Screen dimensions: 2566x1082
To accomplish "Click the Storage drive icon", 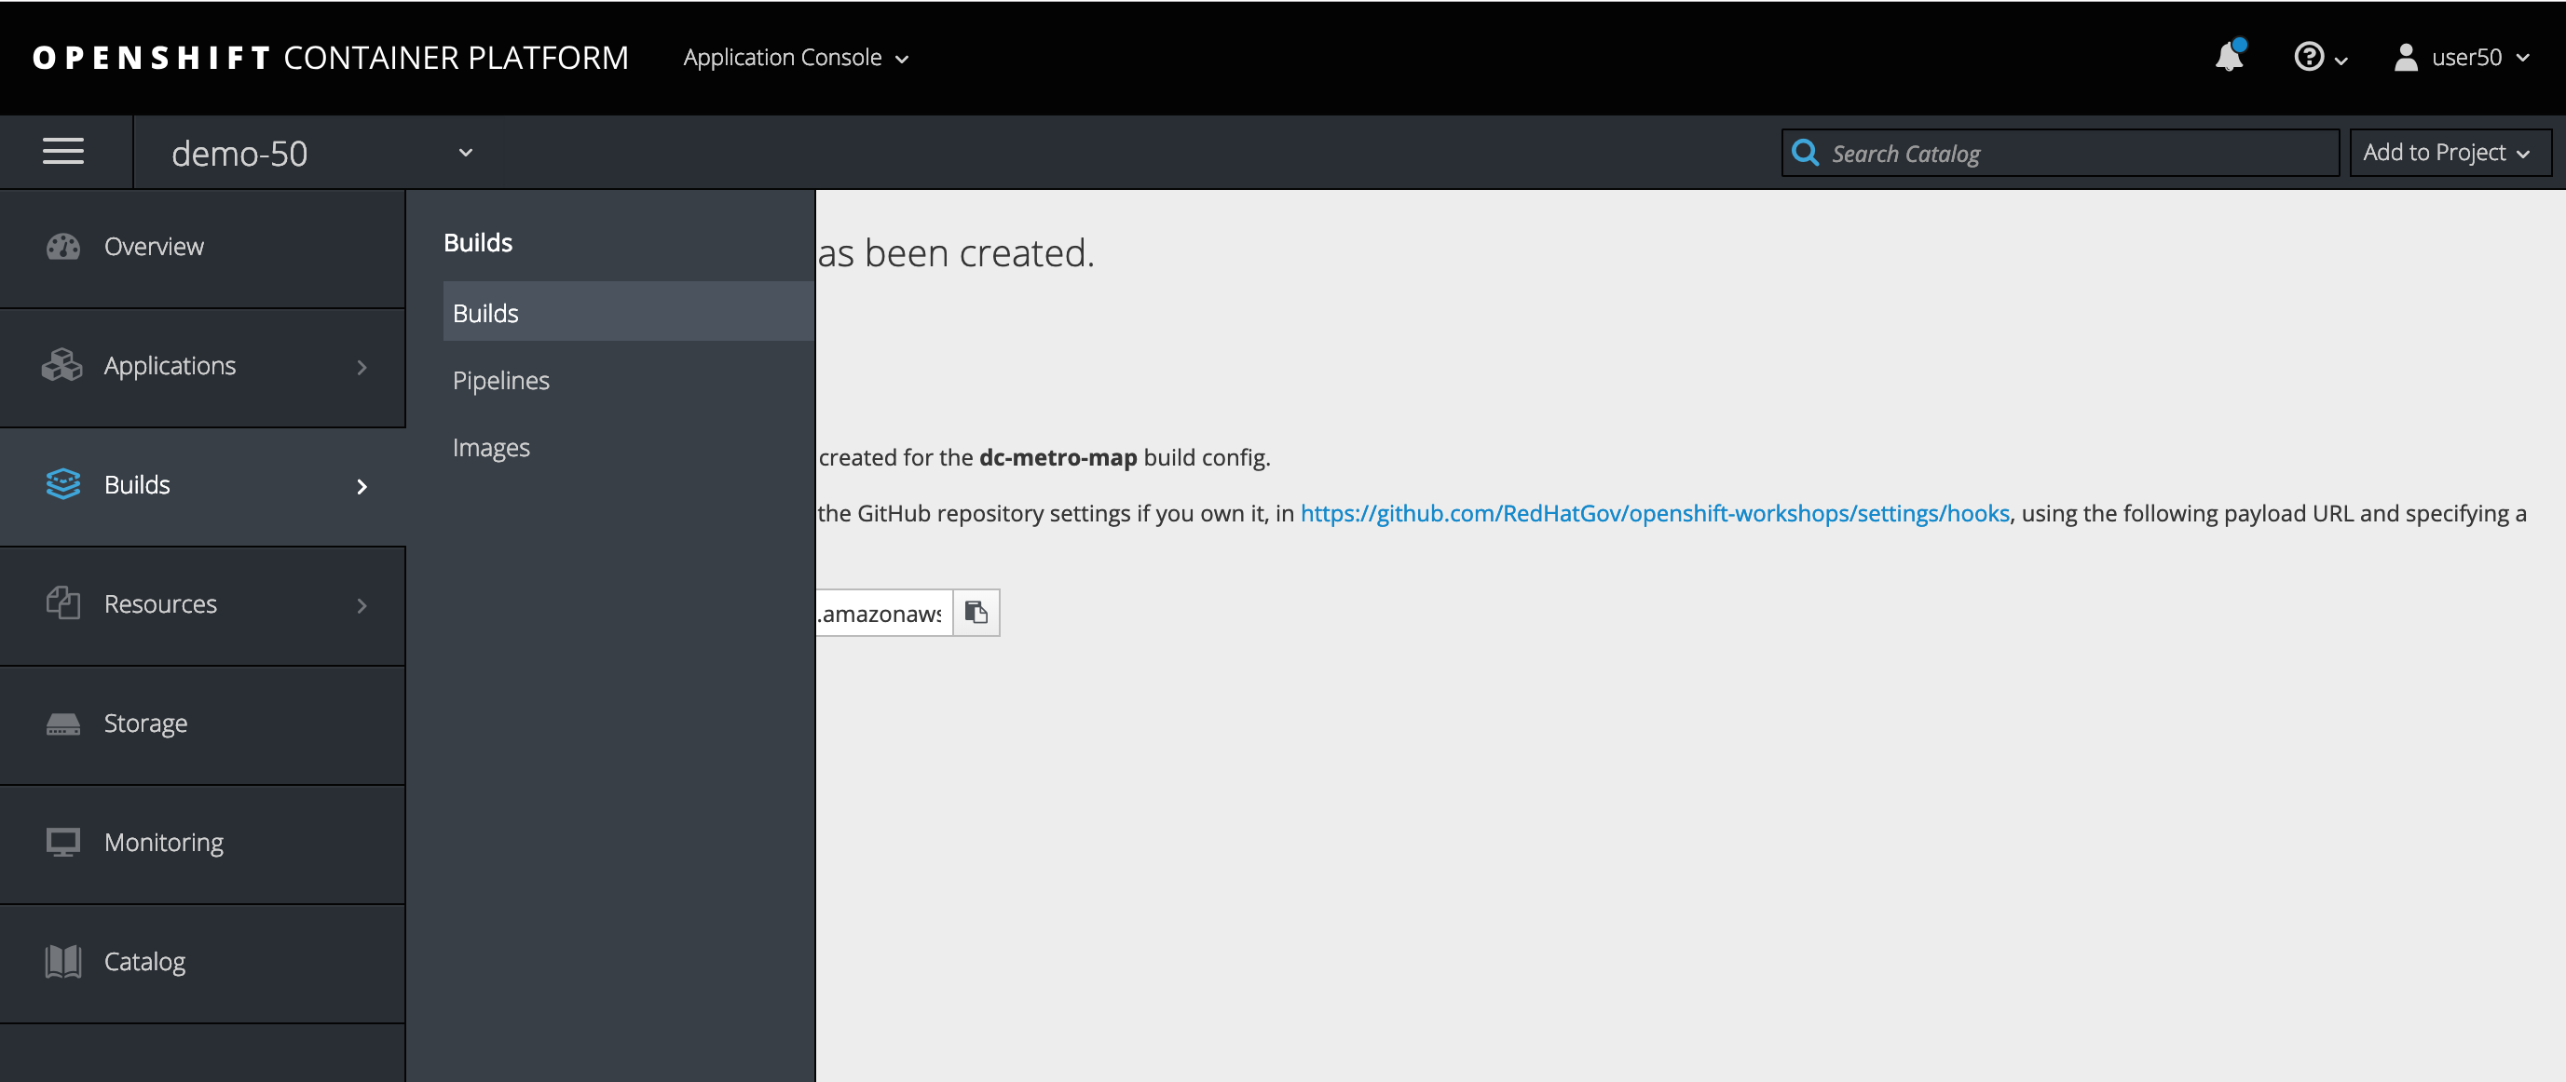I will pos(62,724).
